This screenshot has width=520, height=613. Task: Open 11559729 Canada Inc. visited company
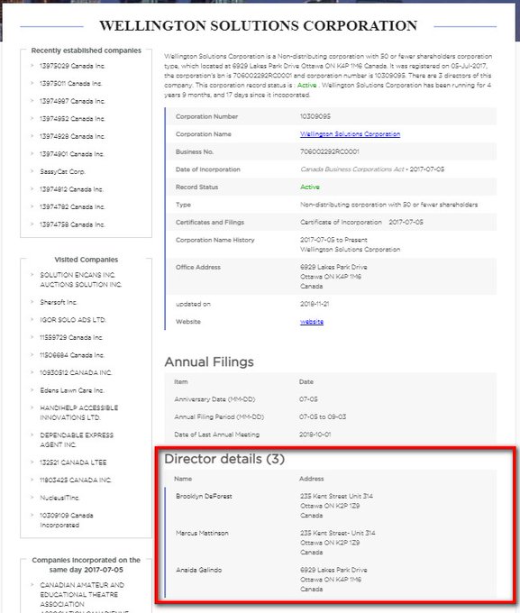71,337
